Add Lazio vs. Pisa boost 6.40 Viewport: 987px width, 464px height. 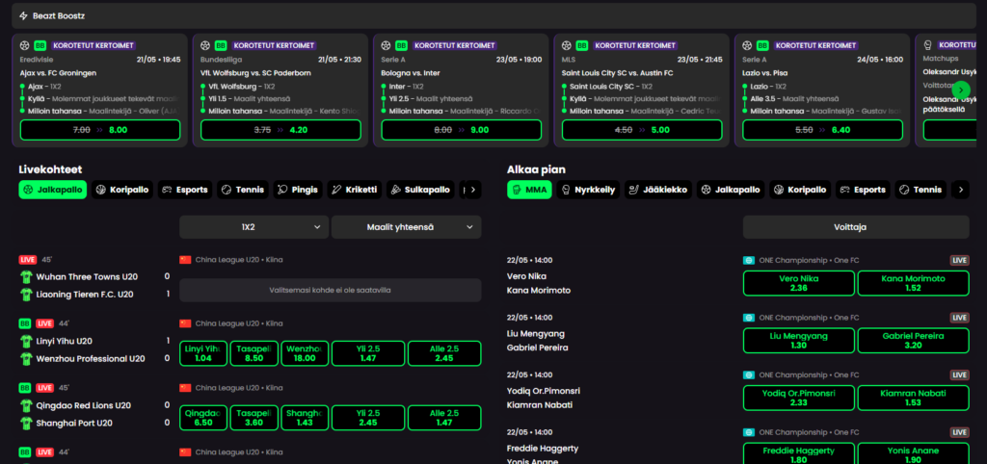(823, 130)
